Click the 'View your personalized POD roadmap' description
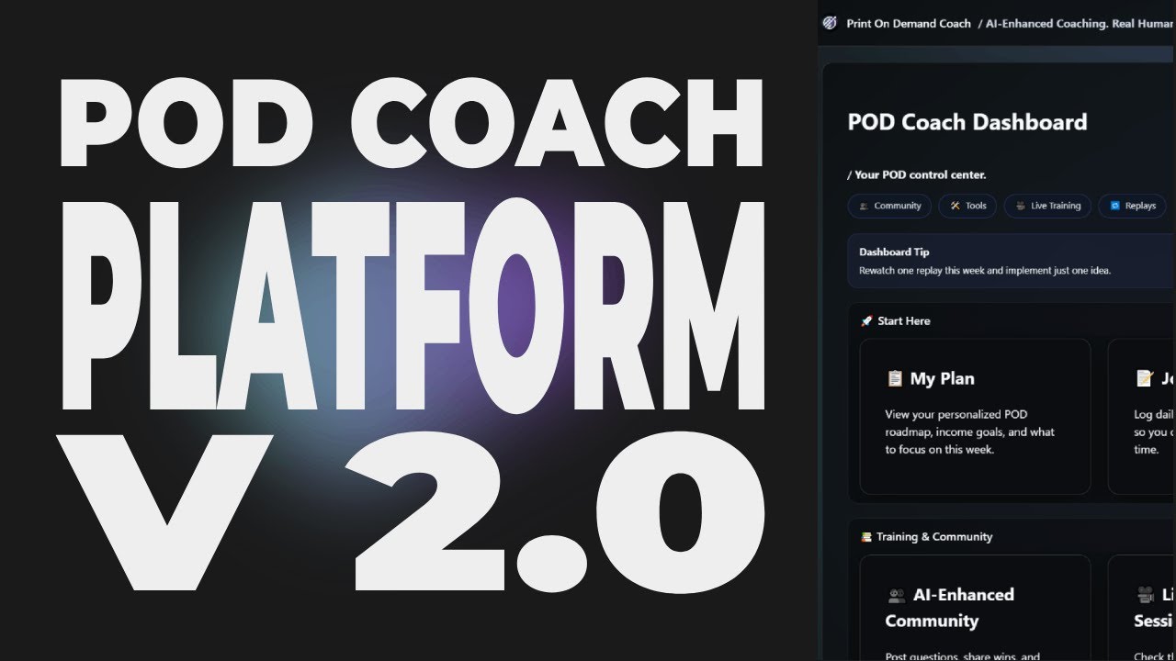 [x=969, y=431]
